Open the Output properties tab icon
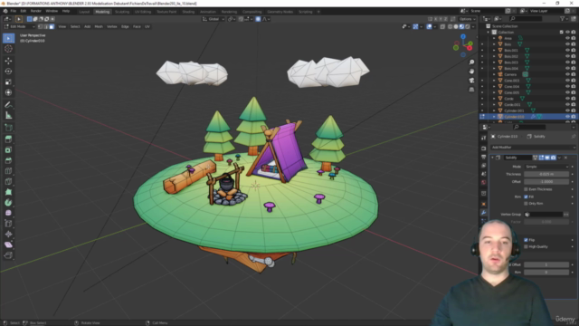This screenshot has height=326, width=579. pos(484,157)
